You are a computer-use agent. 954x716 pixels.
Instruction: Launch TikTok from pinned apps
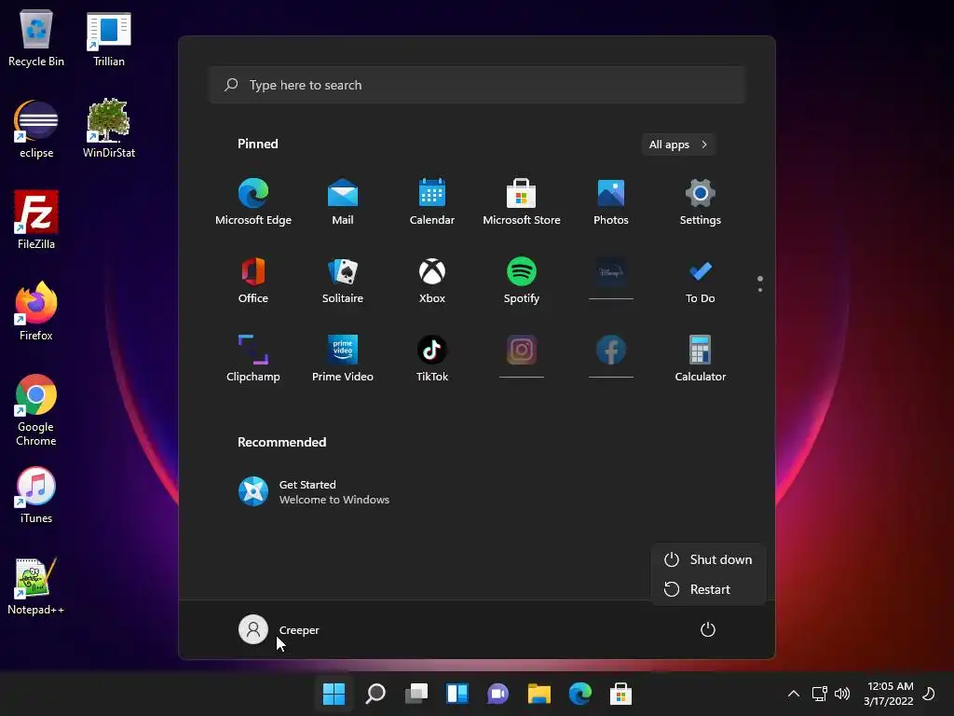point(432,359)
